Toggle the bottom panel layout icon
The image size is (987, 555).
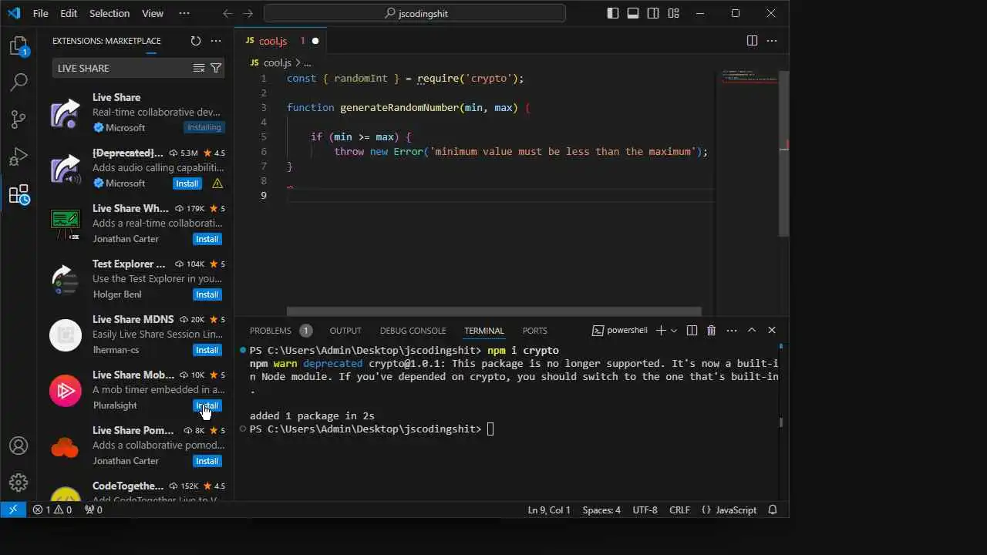633,13
